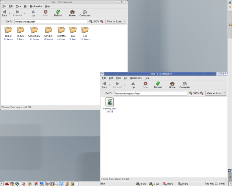Click Up icon in tmp File Browser
This screenshot has width=232, height=186.
point(133,84)
